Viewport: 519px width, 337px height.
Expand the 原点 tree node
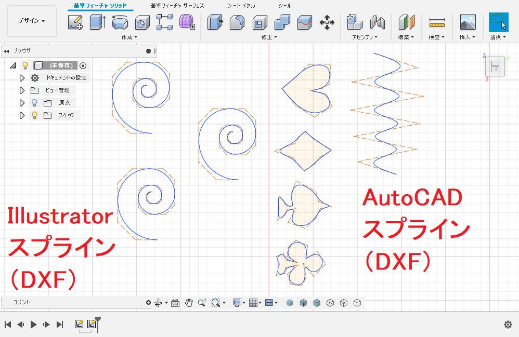coord(22,103)
